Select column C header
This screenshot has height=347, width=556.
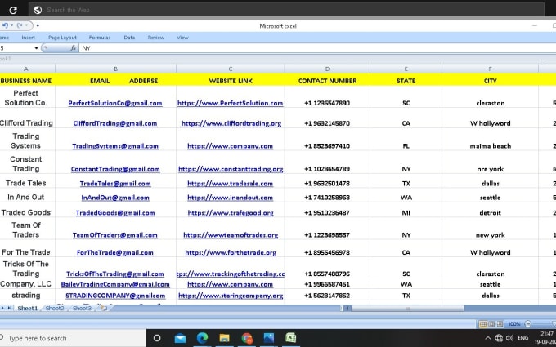point(230,69)
